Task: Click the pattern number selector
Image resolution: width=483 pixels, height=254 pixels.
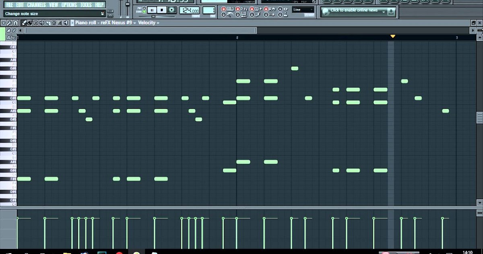Action: 209,10
